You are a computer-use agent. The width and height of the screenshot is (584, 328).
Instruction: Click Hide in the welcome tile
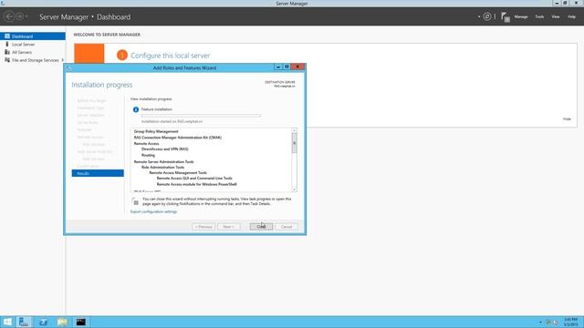(x=567, y=119)
